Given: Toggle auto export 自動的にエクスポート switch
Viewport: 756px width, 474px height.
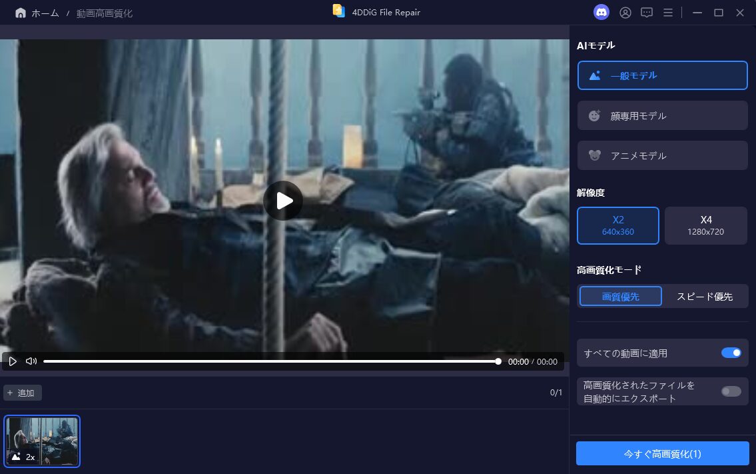Looking at the screenshot, I should click(731, 391).
